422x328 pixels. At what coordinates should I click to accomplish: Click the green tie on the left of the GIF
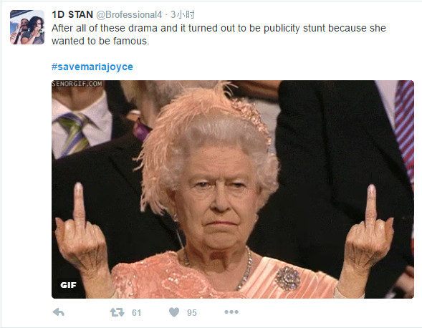74,133
